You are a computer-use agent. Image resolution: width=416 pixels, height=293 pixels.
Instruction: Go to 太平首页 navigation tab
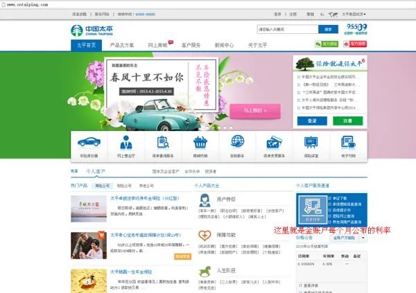click(86, 45)
